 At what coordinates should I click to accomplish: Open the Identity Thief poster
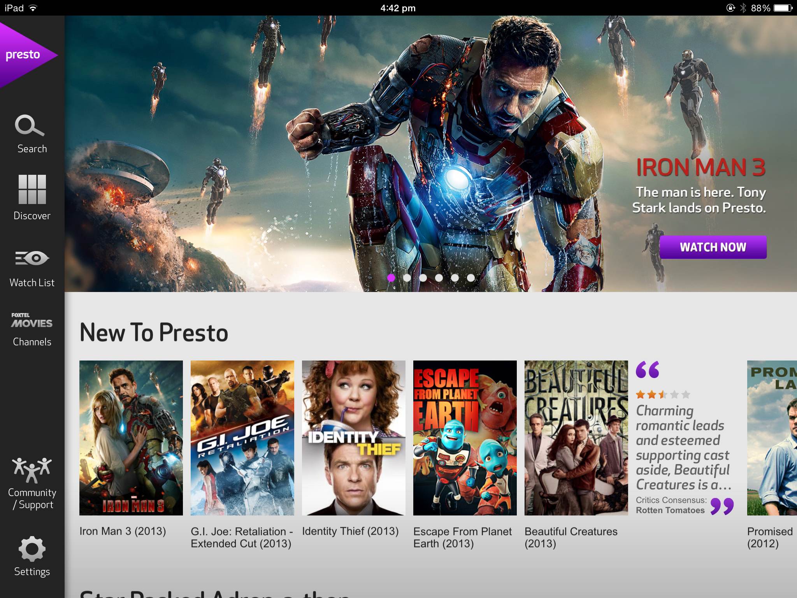354,438
